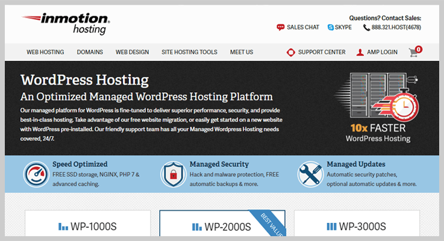Click the Optimized Managed WordPress Hosting Platform subheading
This screenshot has width=444, height=241.
[146, 97]
